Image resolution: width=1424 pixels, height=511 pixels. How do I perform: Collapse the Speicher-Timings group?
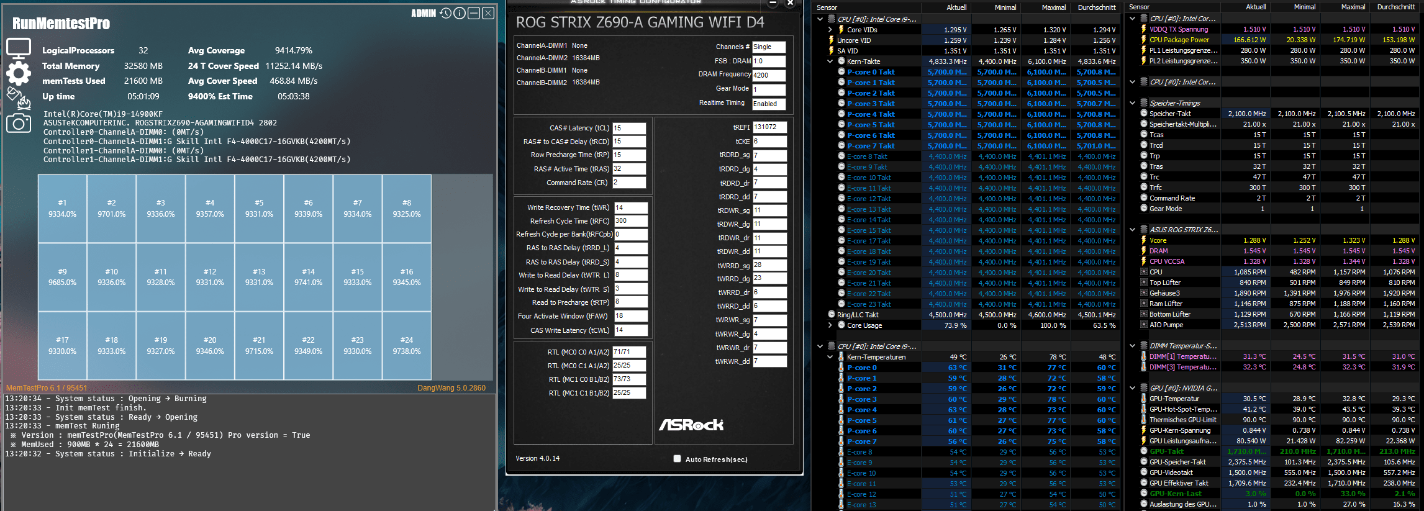pos(1132,103)
